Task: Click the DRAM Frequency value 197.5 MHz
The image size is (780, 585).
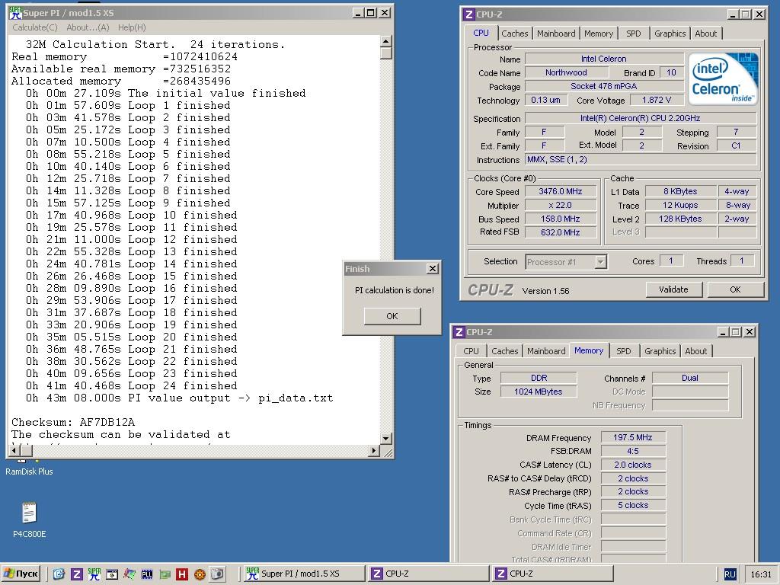Action: (x=633, y=437)
